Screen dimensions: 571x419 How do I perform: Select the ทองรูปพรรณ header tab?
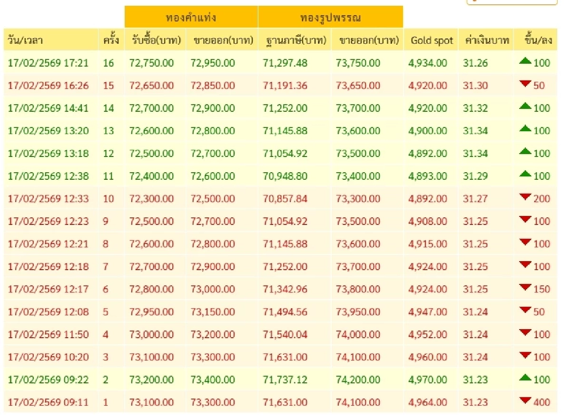click(330, 18)
